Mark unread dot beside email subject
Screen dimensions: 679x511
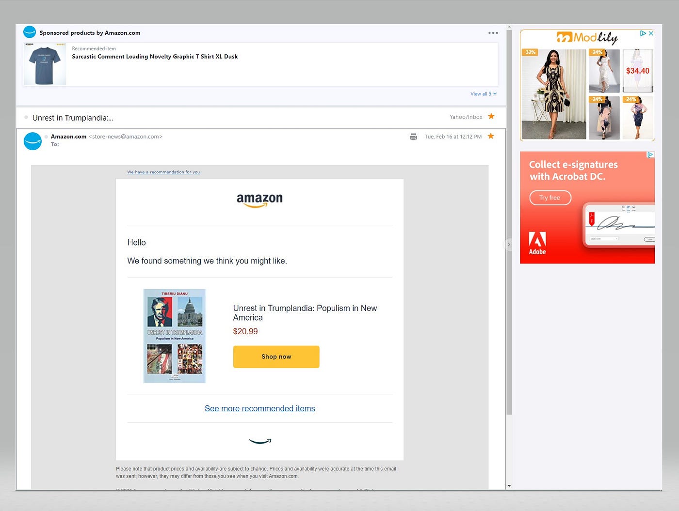pos(26,117)
